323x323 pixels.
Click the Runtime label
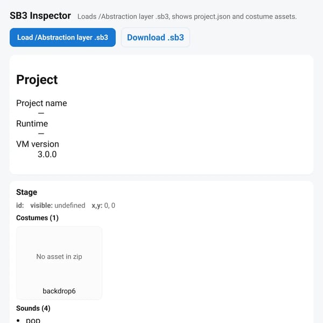32,124
